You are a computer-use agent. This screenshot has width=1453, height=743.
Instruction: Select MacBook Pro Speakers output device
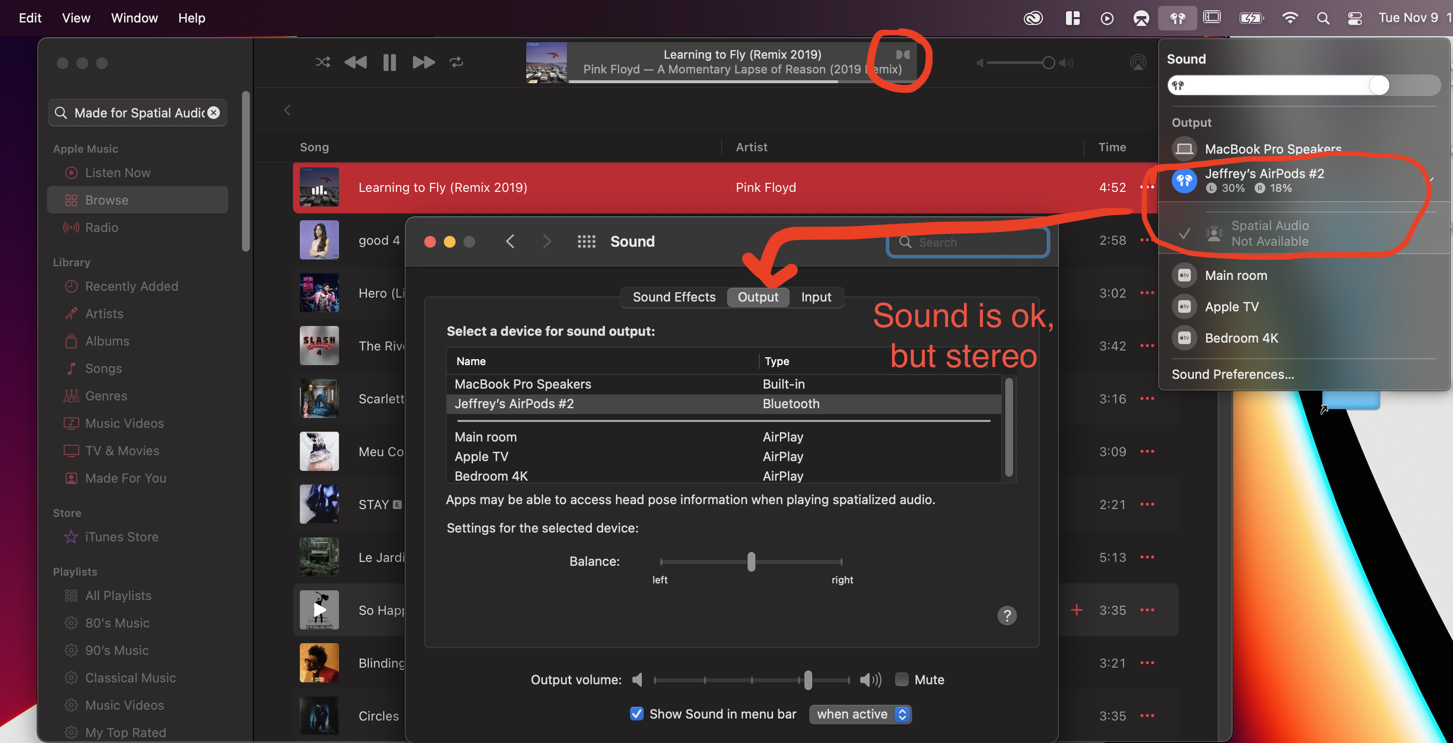[522, 384]
